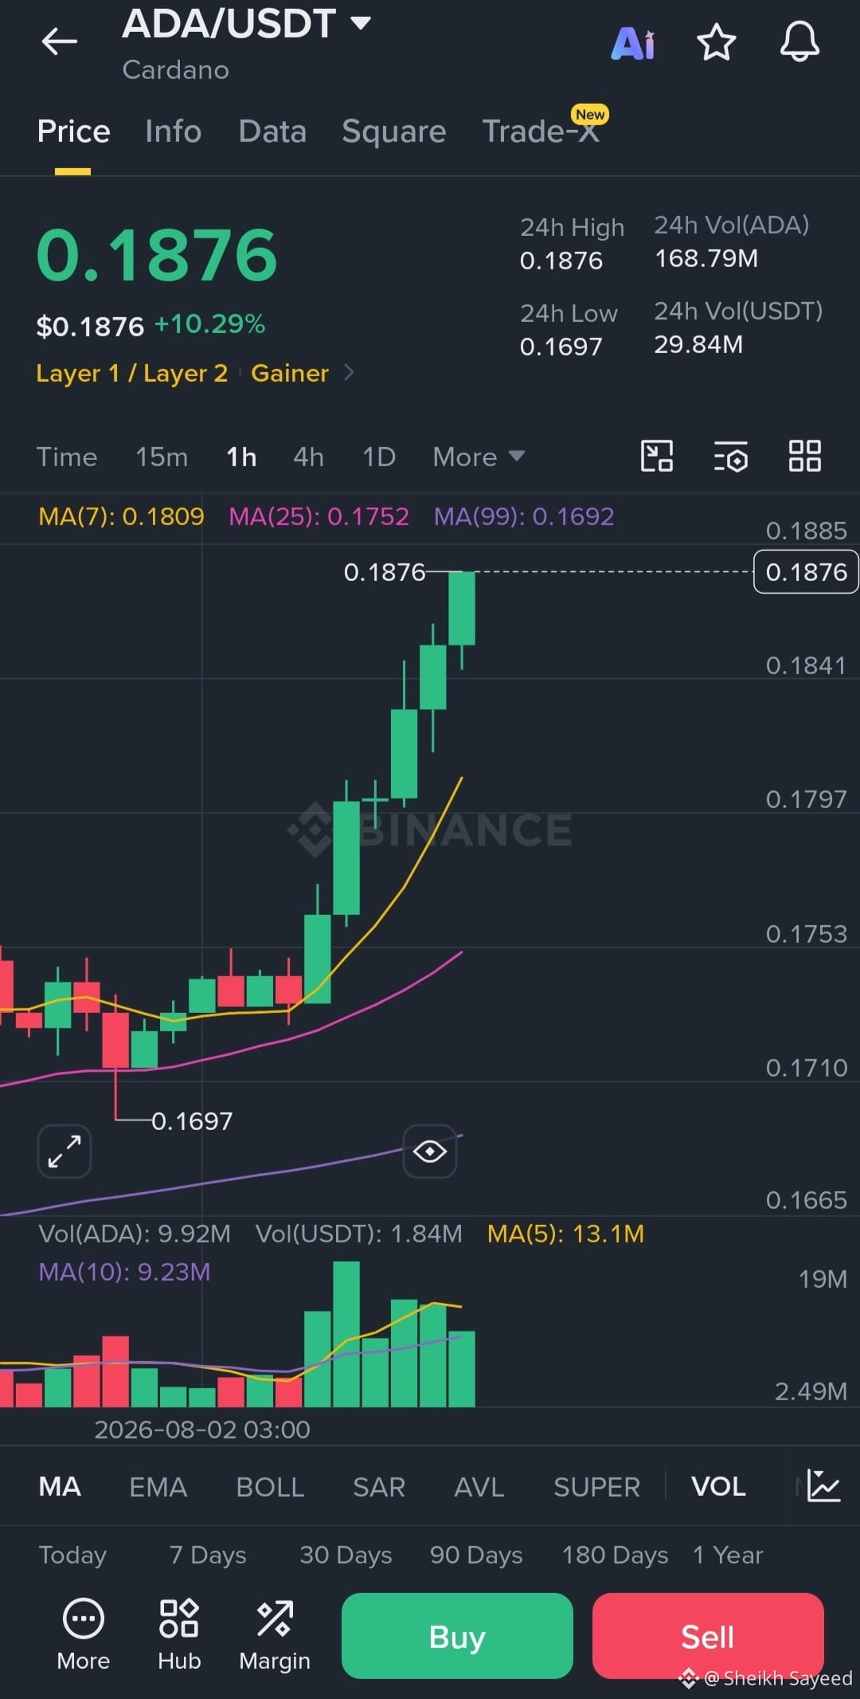Select the 1h interval
Image resolution: width=860 pixels, height=1699 pixels.
[241, 457]
